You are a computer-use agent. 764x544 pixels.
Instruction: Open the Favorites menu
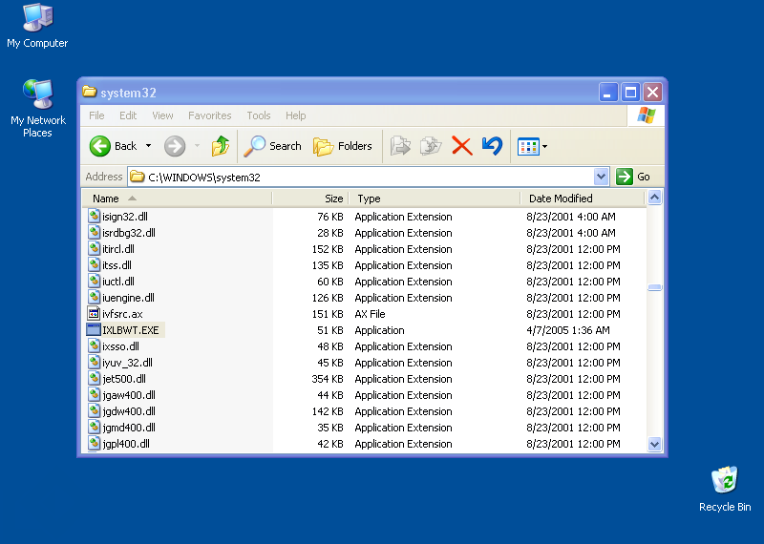[x=209, y=115]
